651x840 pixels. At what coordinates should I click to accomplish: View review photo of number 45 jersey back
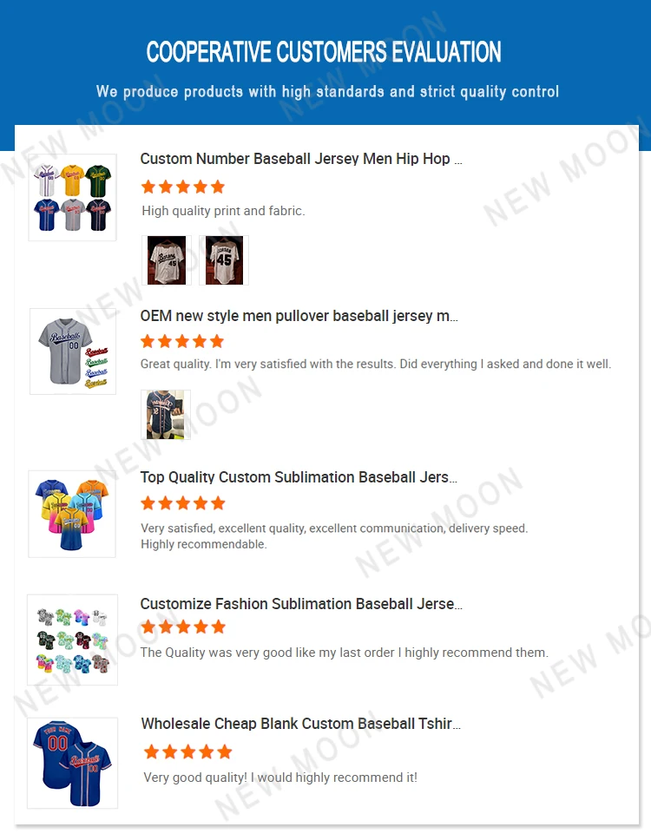[x=224, y=260]
